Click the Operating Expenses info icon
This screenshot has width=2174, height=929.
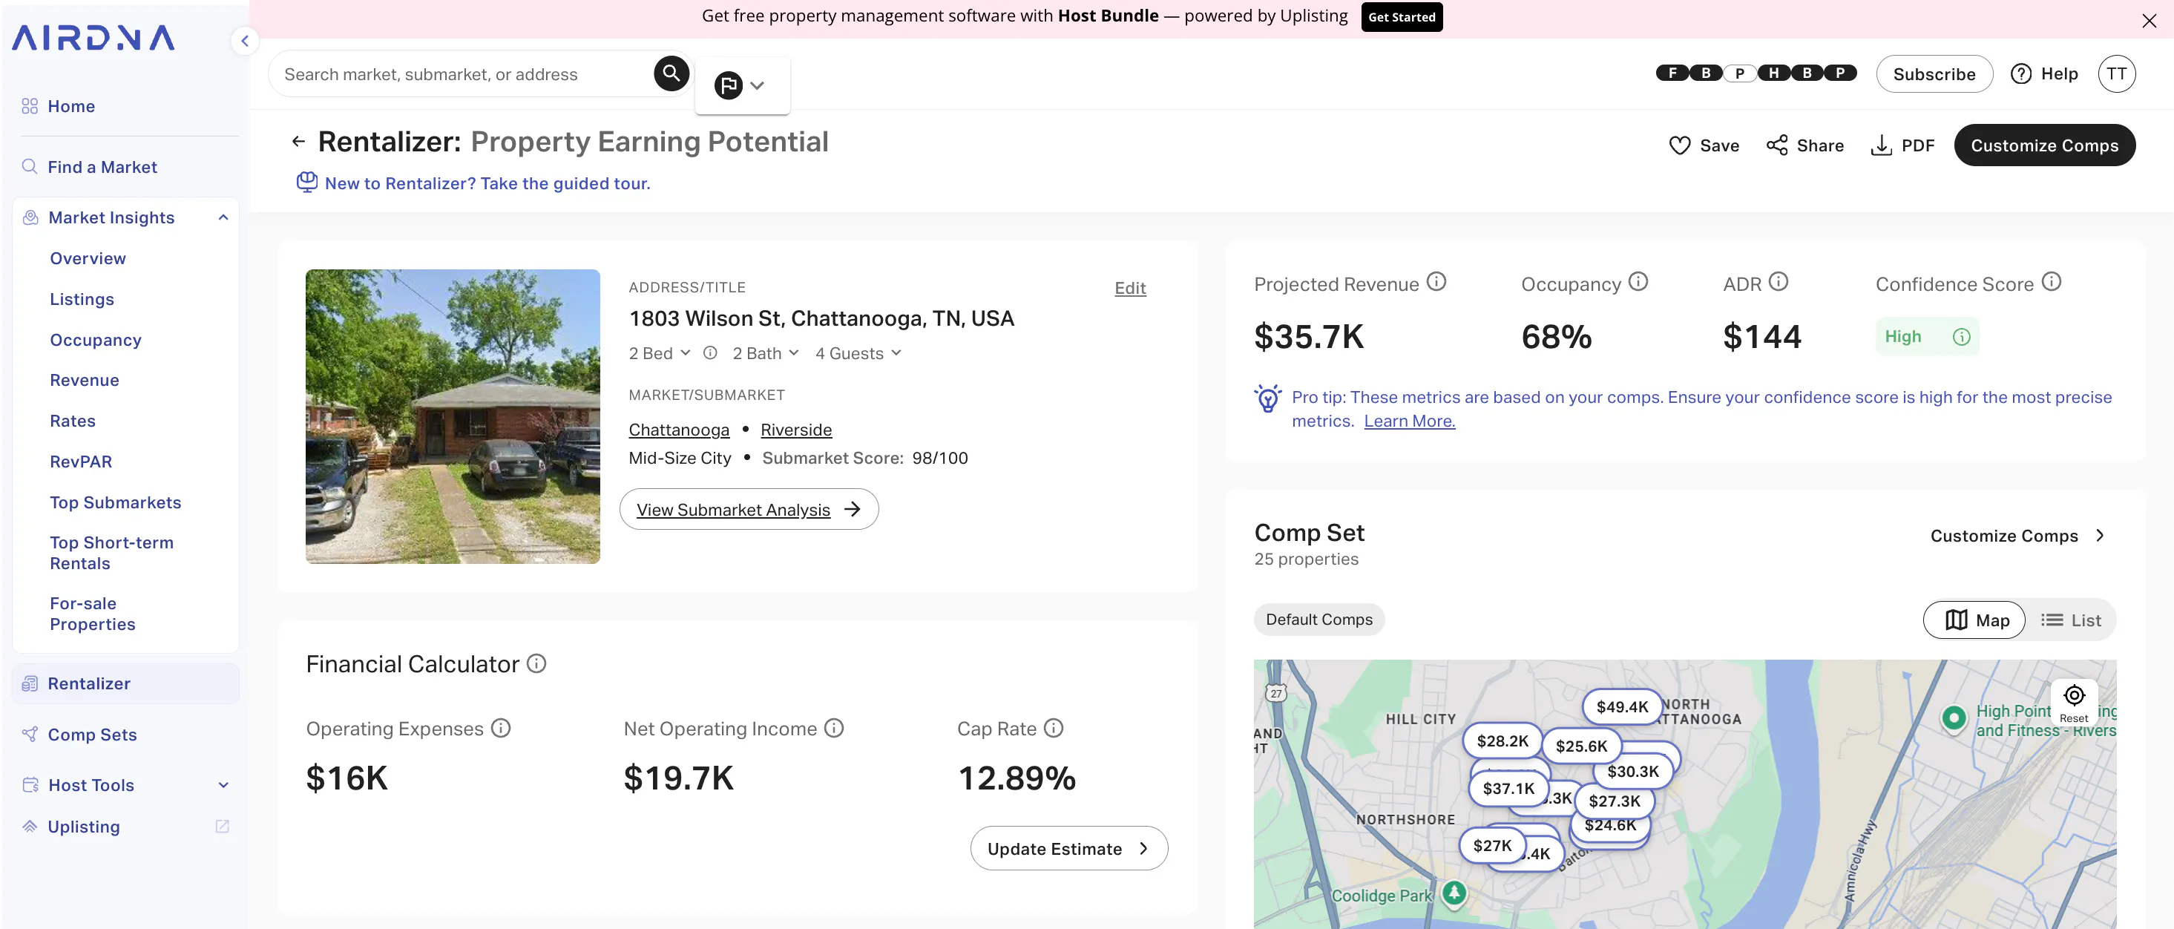tap(502, 728)
